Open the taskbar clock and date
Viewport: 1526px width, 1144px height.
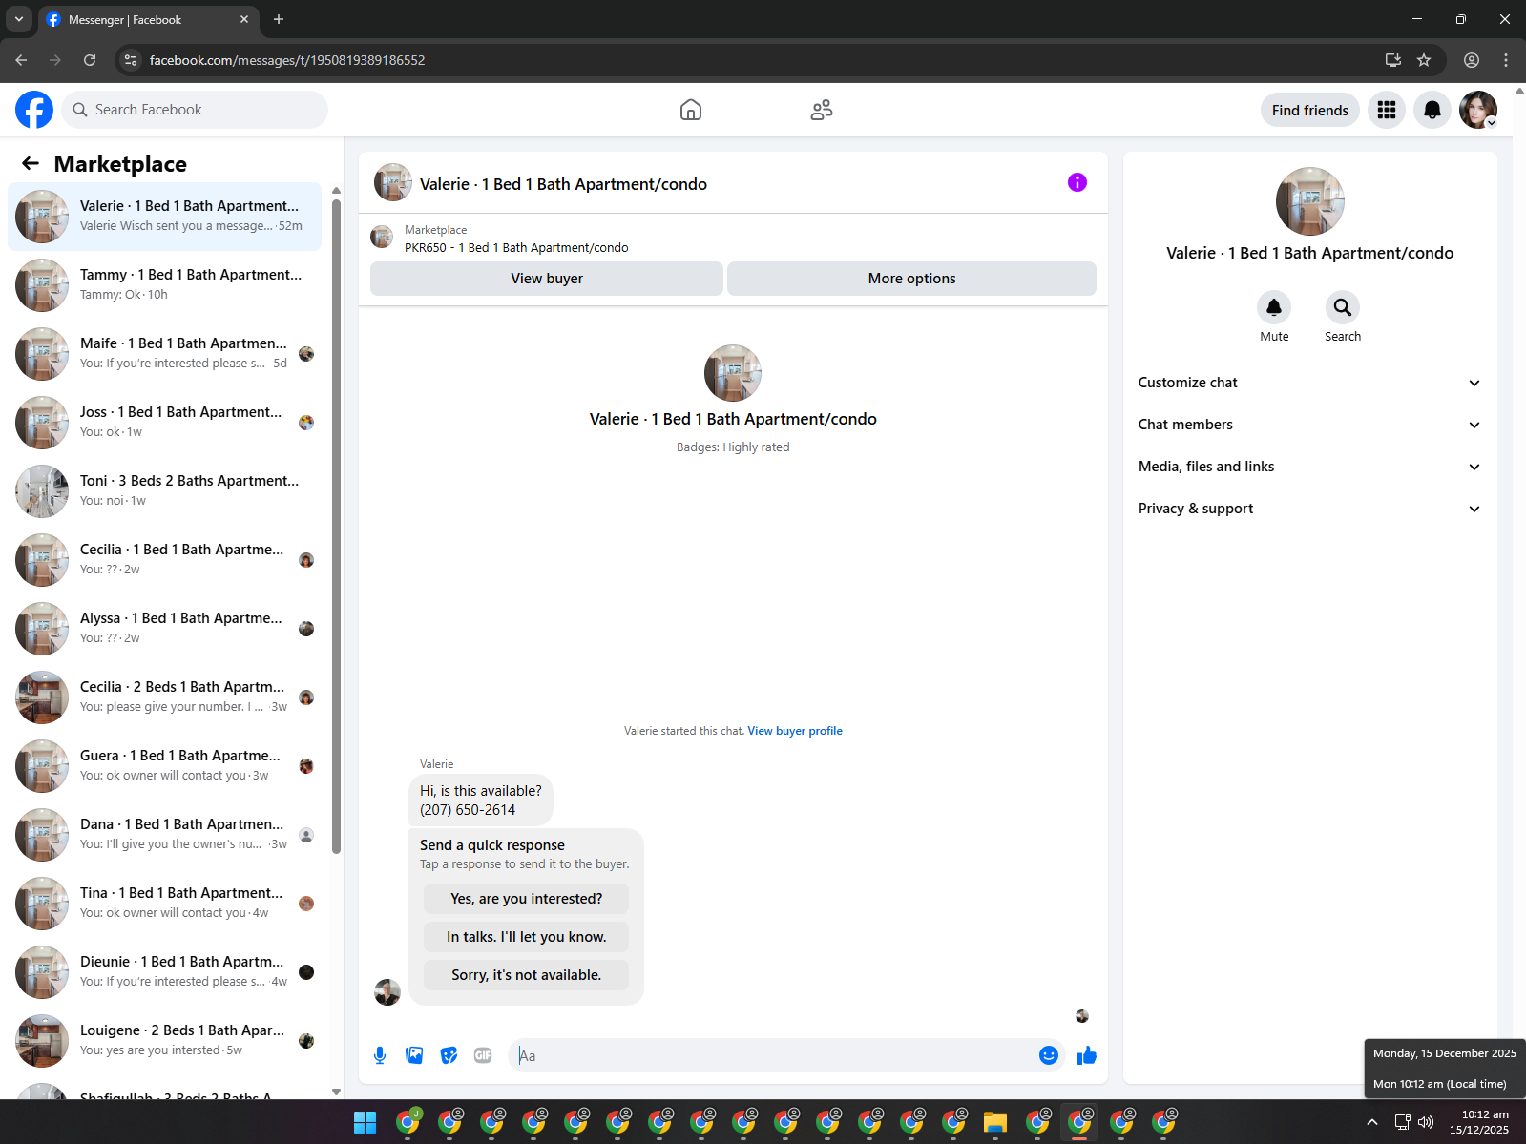(1479, 1122)
